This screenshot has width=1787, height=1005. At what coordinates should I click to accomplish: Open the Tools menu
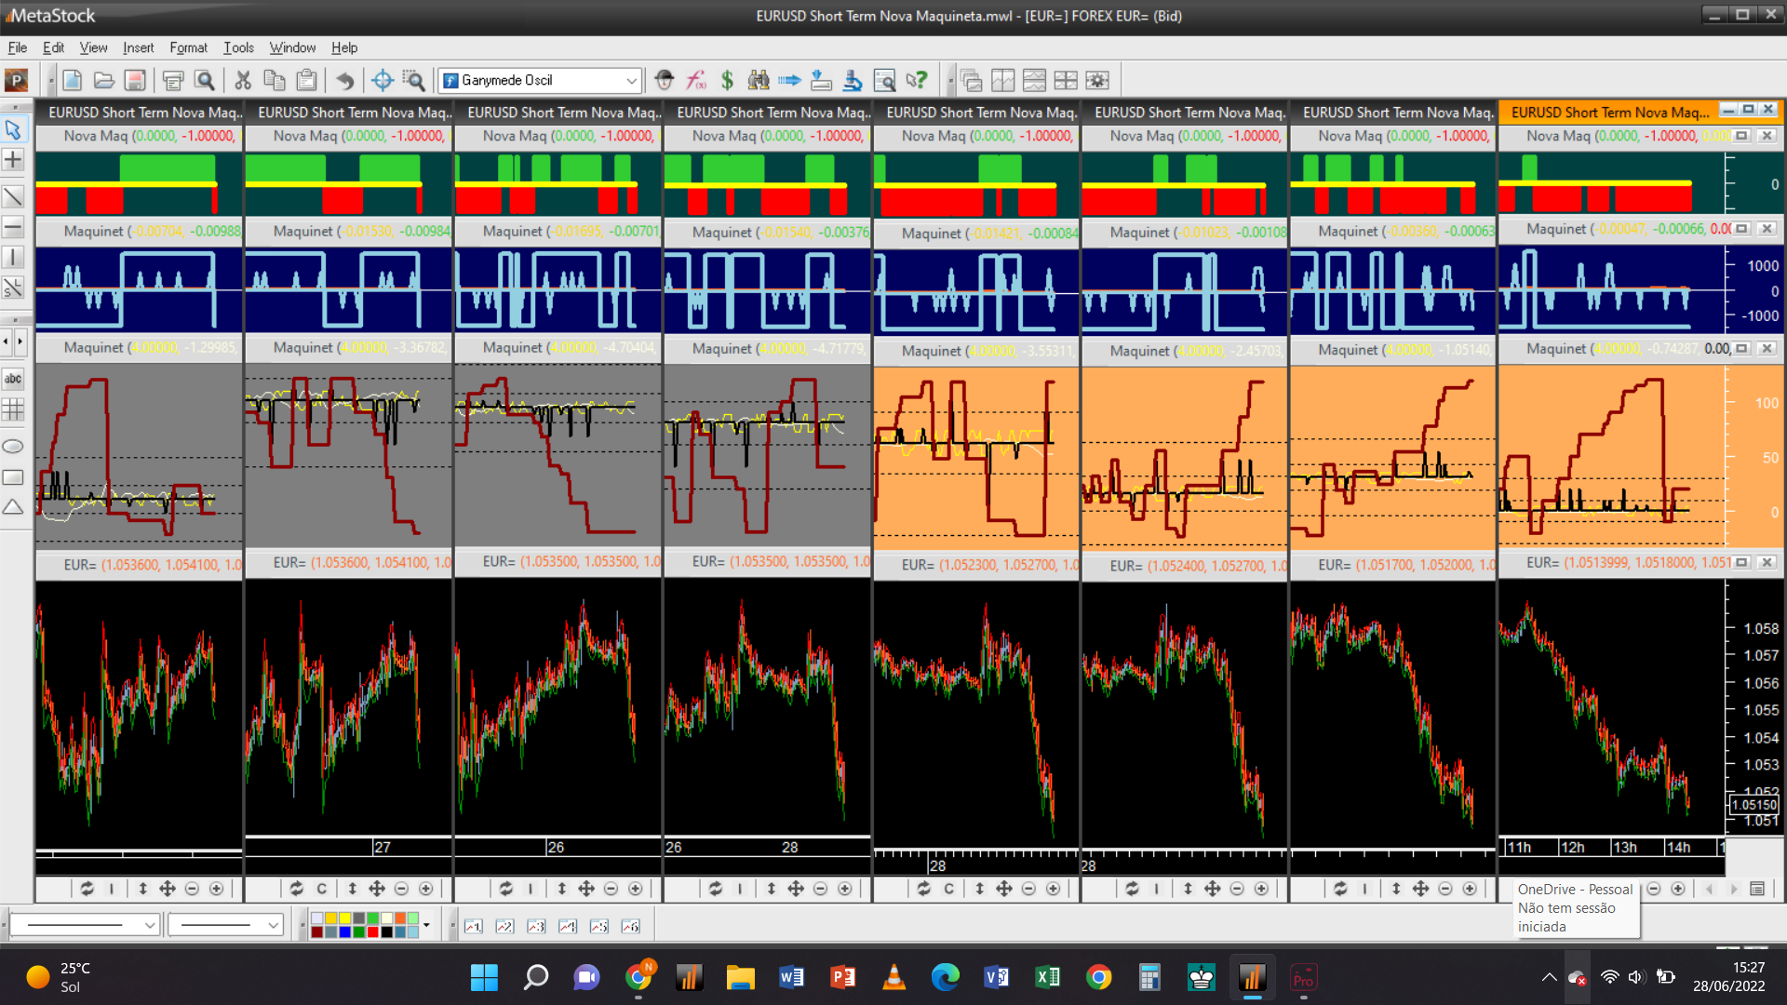[238, 47]
